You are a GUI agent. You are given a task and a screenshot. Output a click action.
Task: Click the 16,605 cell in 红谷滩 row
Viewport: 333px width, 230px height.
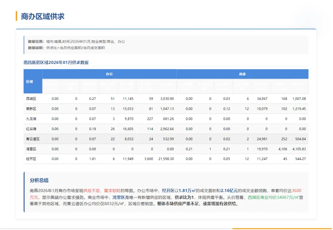click(128, 129)
